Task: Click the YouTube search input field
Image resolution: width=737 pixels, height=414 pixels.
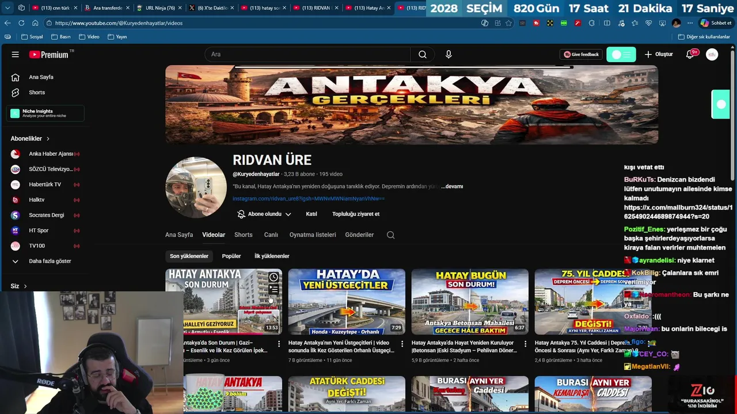Action: [x=307, y=55]
